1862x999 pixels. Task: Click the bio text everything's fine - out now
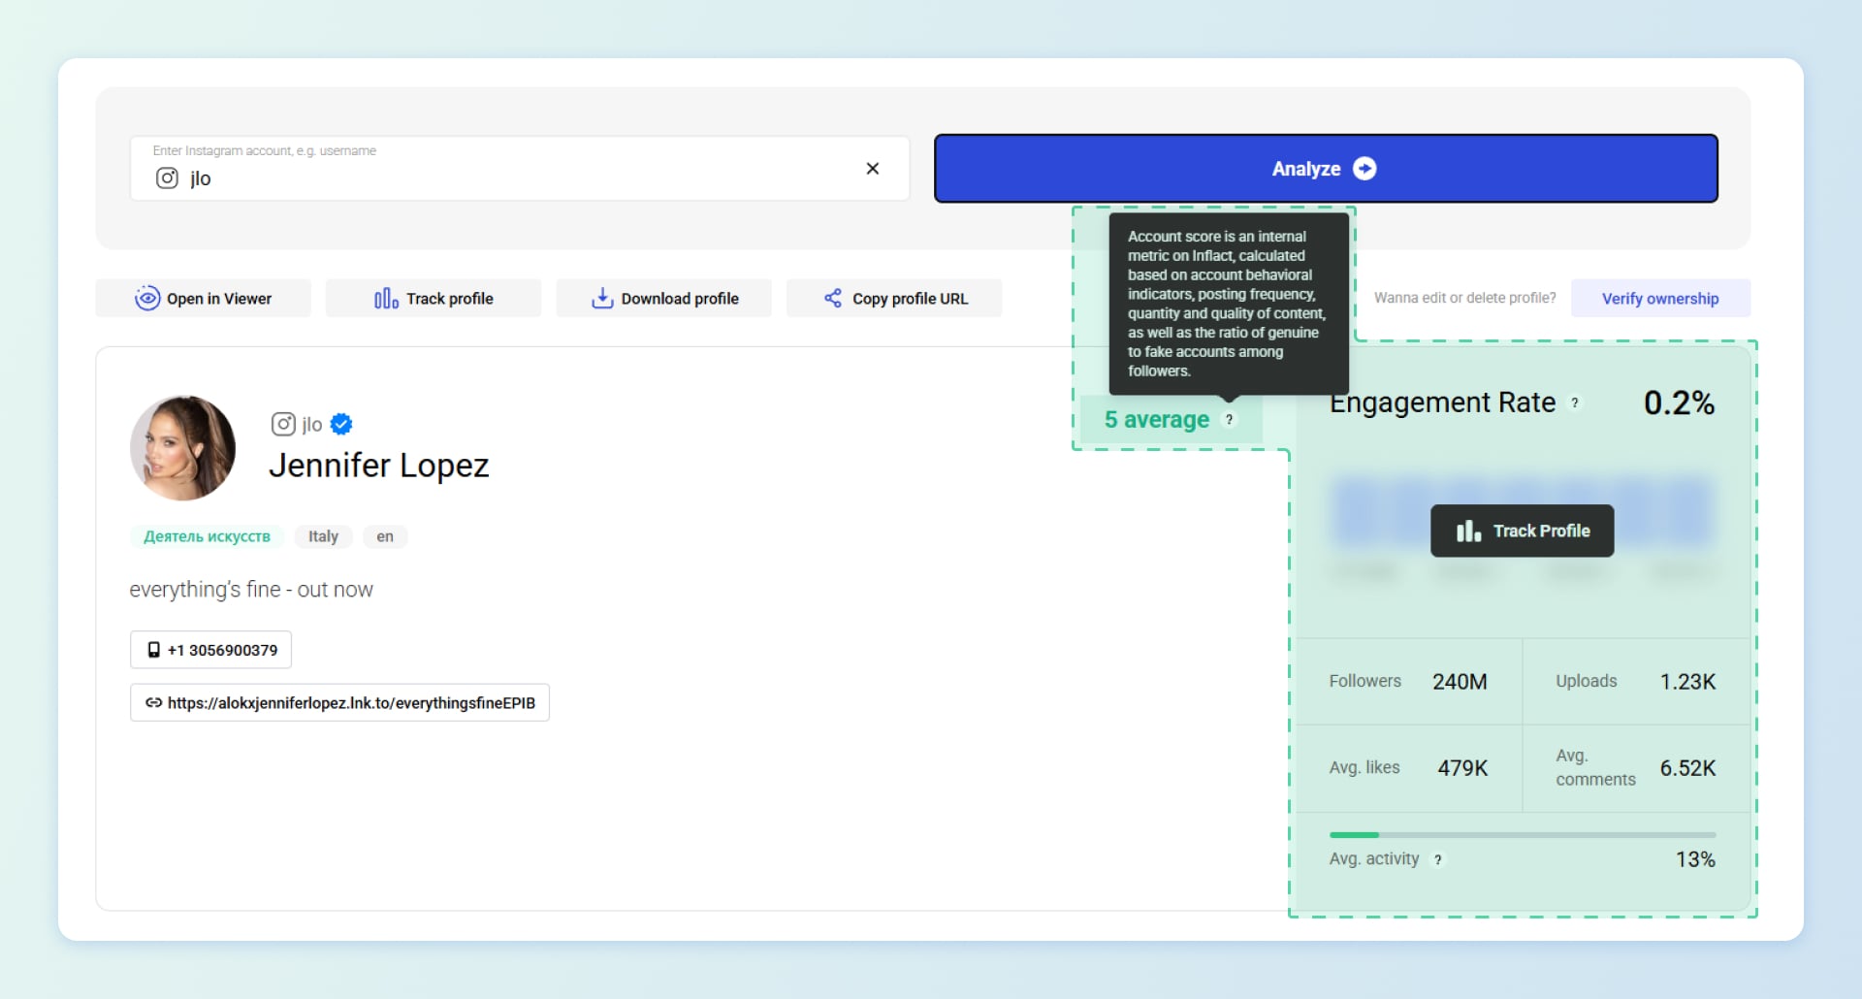(251, 590)
